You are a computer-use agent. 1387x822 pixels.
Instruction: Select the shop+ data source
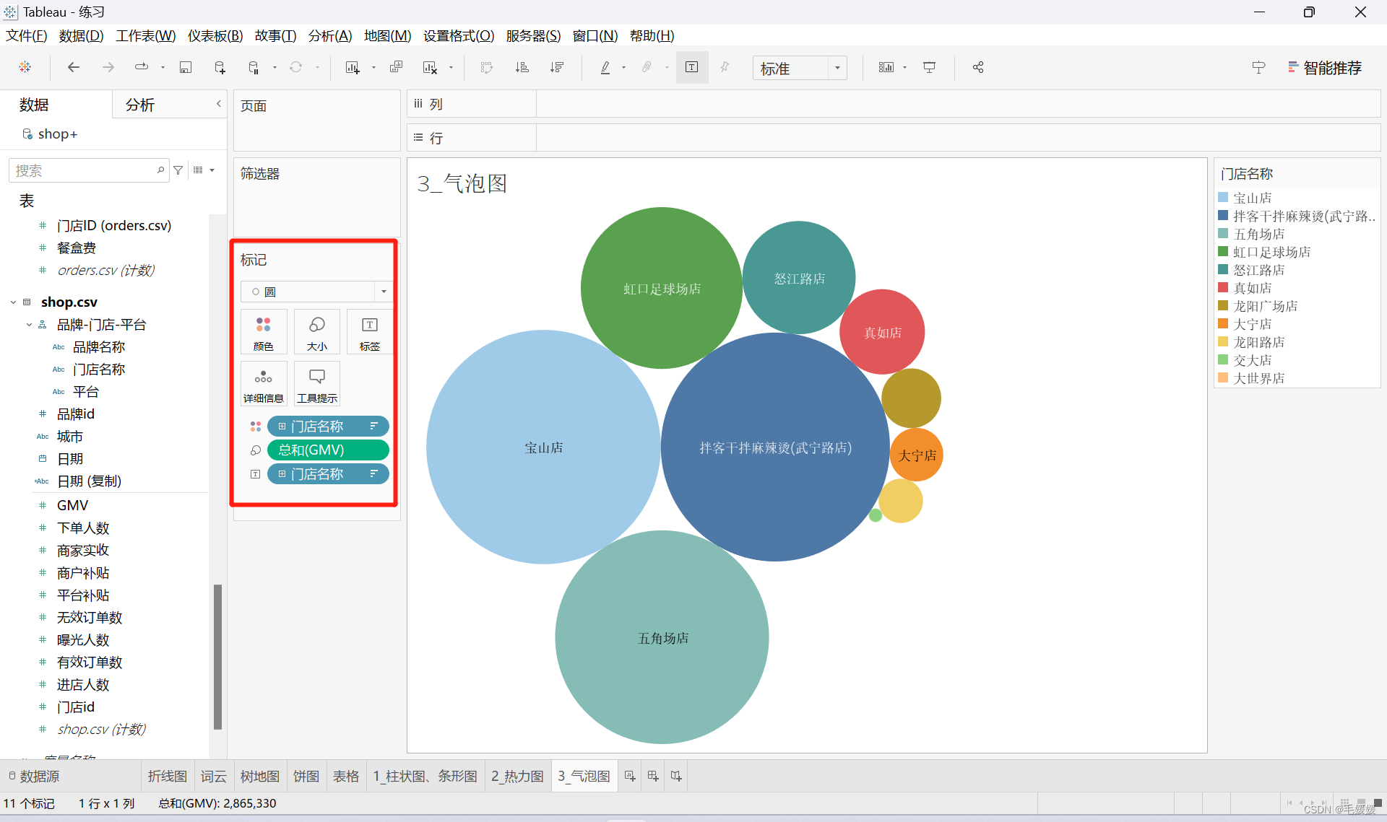pyautogui.click(x=58, y=134)
